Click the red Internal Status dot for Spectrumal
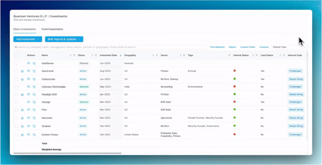322x165 pixels. point(234,71)
